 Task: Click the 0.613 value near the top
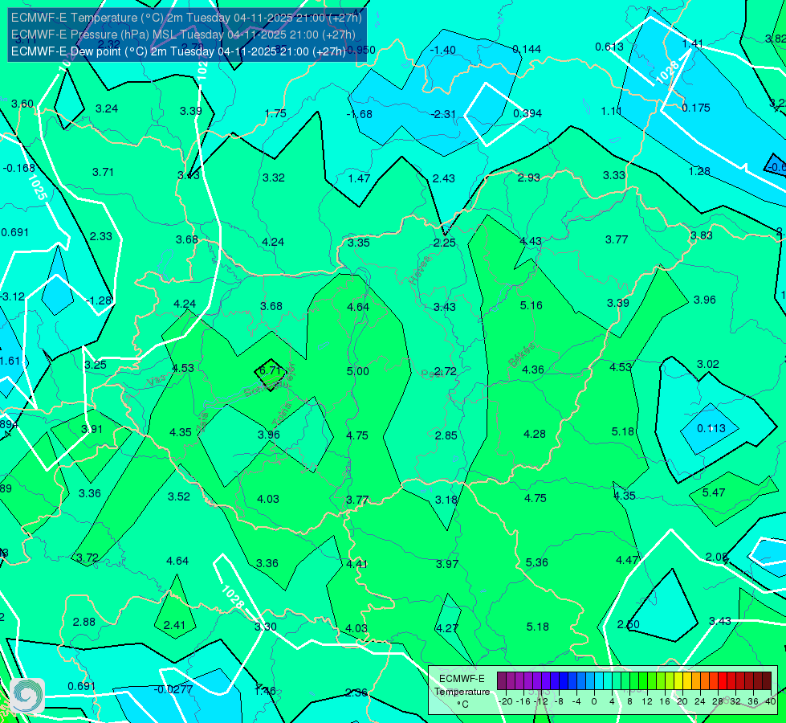tap(609, 47)
